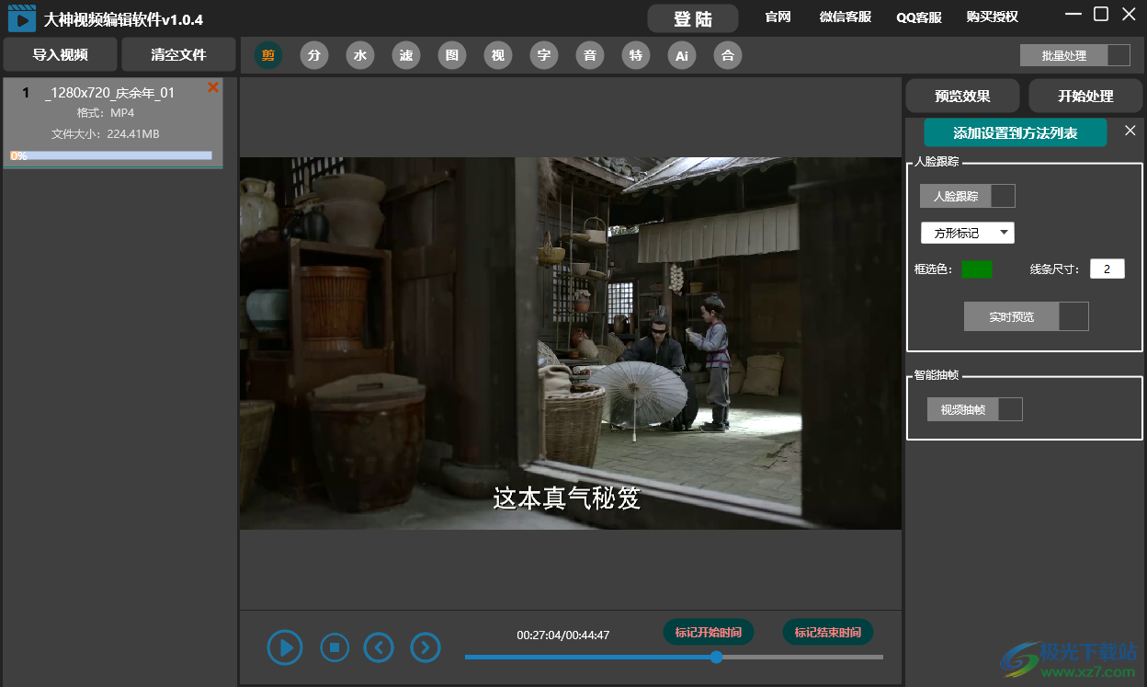Select the 庆余年_01 video file entry

pyautogui.click(x=112, y=122)
